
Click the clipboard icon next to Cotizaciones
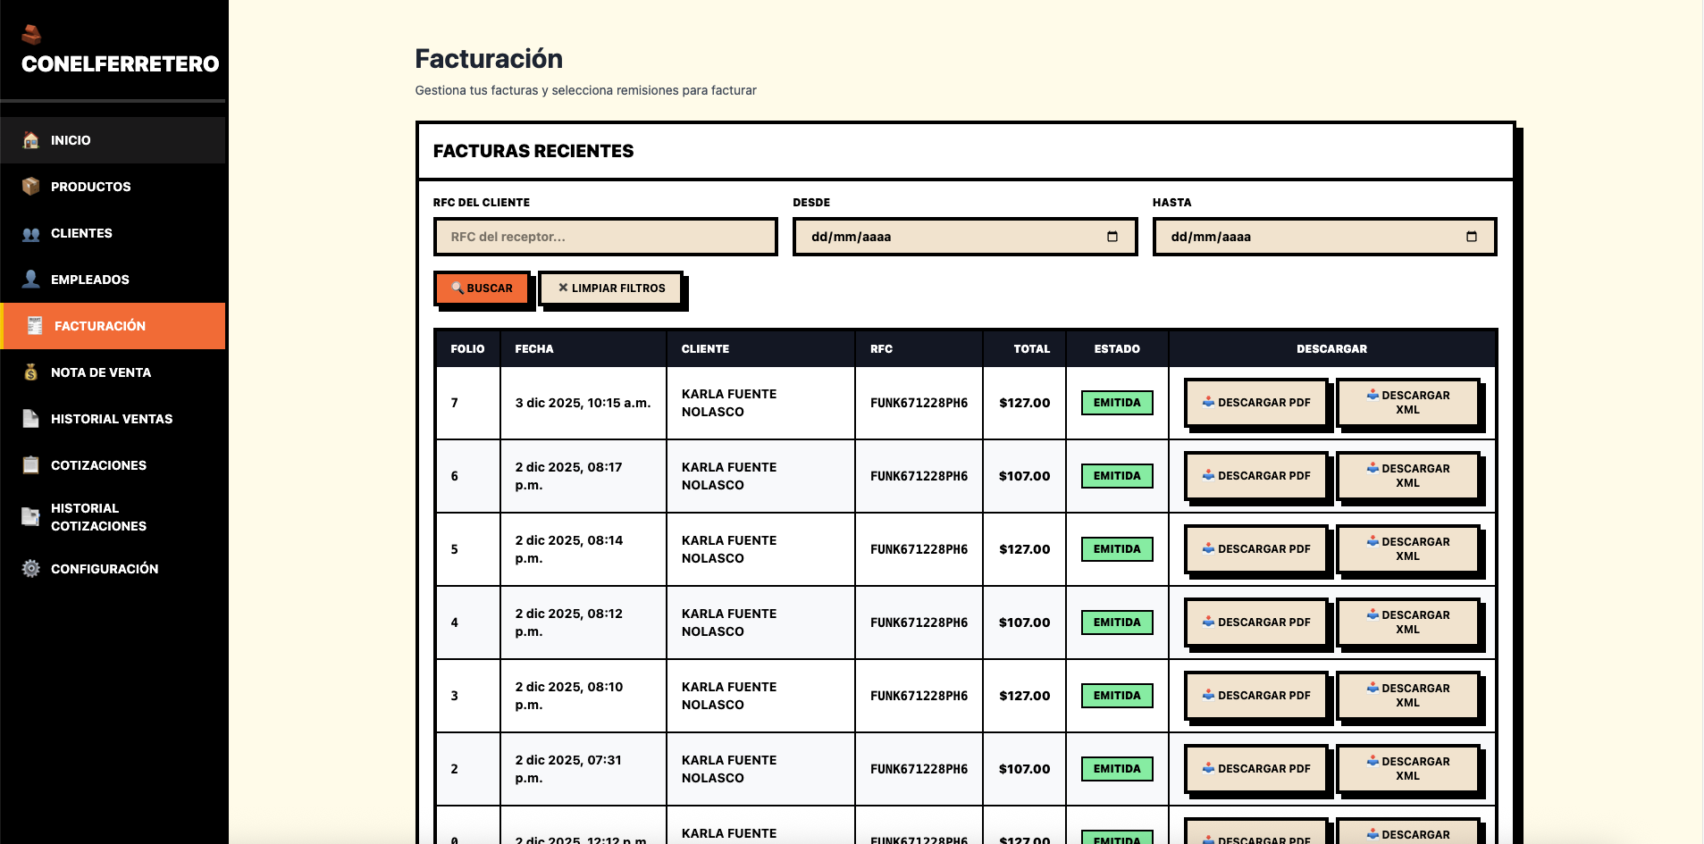click(31, 465)
